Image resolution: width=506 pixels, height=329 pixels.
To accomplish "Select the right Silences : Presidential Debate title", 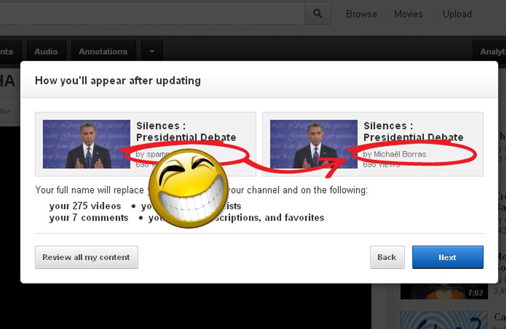I will pyautogui.click(x=413, y=131).
